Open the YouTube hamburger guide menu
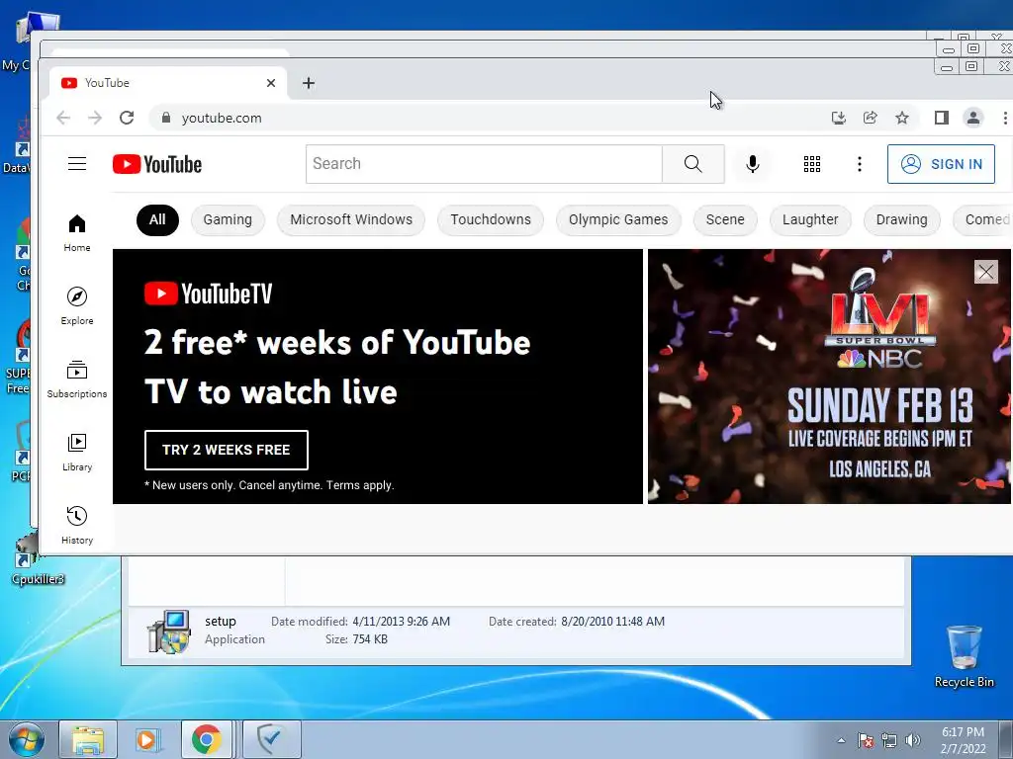Viewport: 1013px width, 759px height. pyautogui.click(x=77, y=164)
